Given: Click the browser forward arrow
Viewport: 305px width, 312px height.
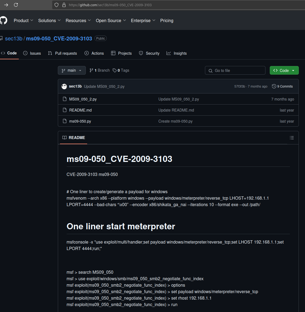Looking at the screenshot, I should point(6,5).
